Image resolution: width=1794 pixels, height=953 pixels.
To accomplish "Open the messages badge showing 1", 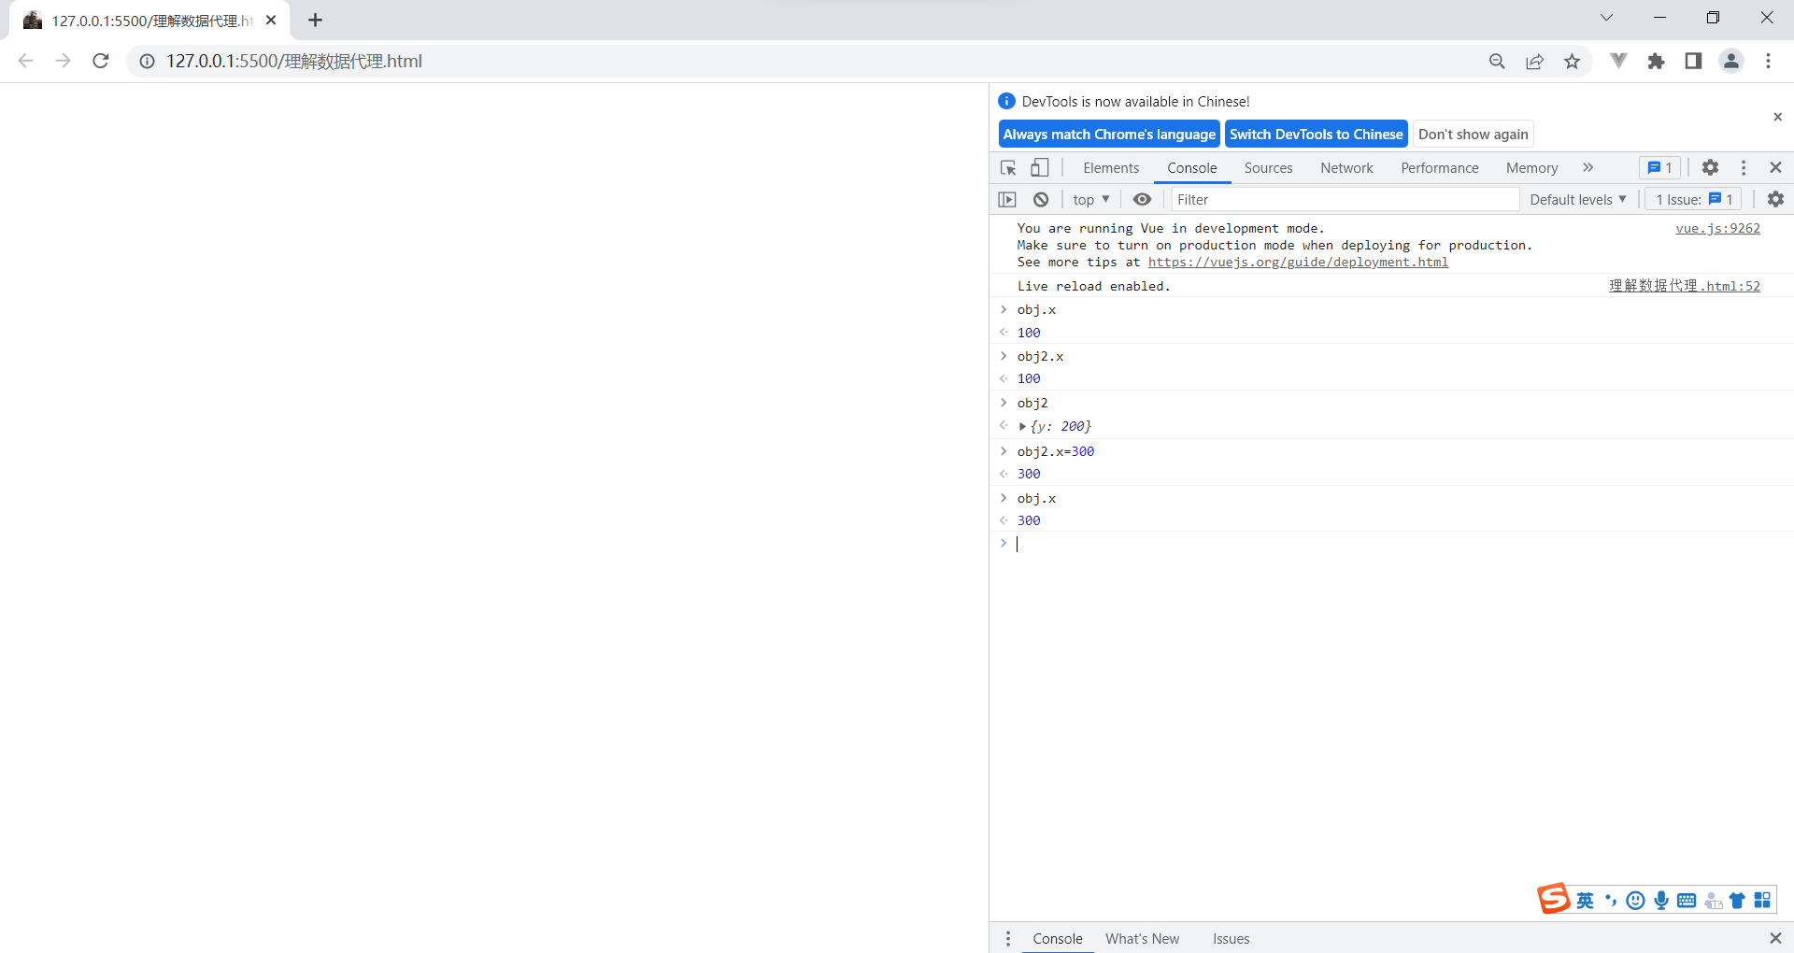I will [1660, 167].
